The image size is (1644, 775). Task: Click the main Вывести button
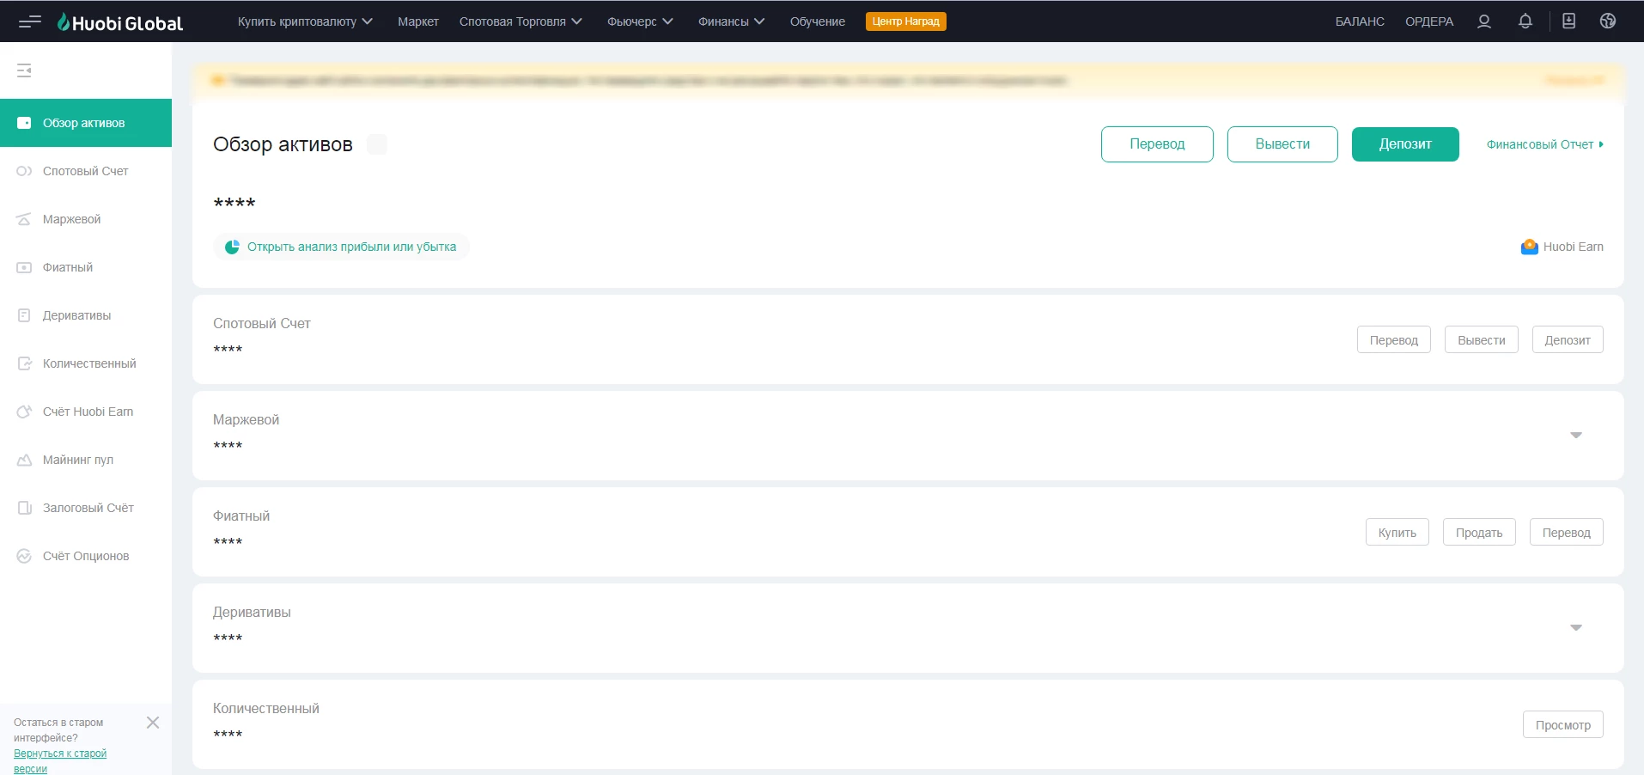coord(1282,144)
